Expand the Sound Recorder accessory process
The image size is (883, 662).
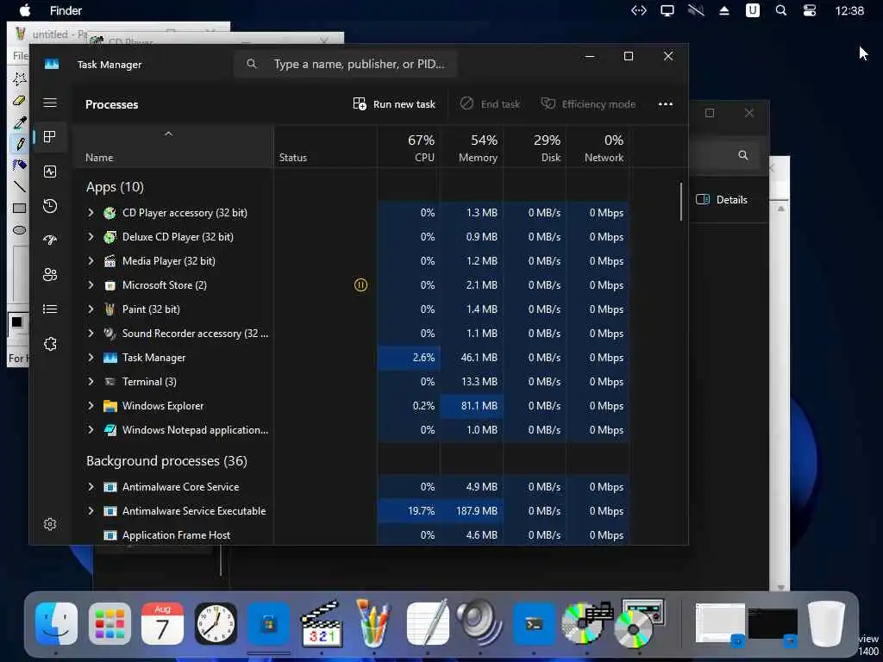point(91,334)
